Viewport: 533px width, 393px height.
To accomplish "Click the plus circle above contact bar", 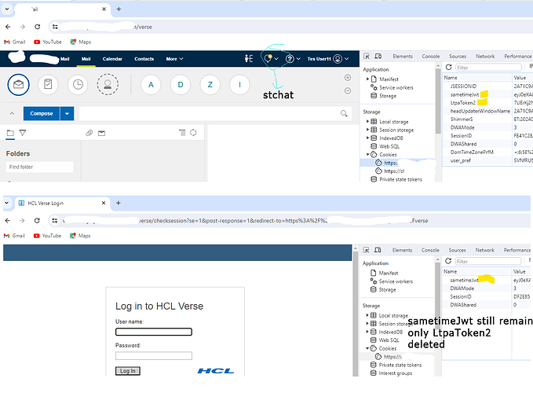I will 348,78.
